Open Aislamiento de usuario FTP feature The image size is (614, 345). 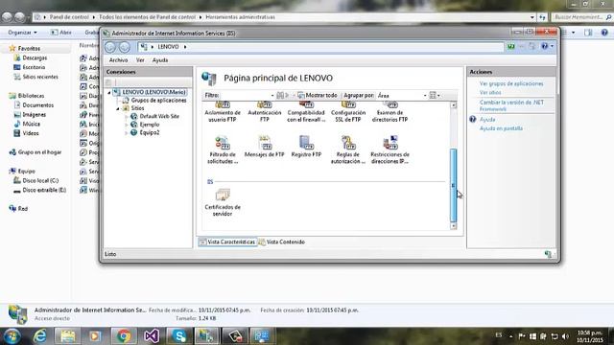[x=223, y=112]
